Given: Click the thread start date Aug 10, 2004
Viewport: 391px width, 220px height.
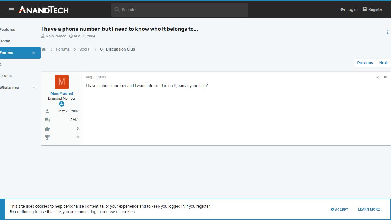Looking at the screenshot, I should tap(84, 36).
